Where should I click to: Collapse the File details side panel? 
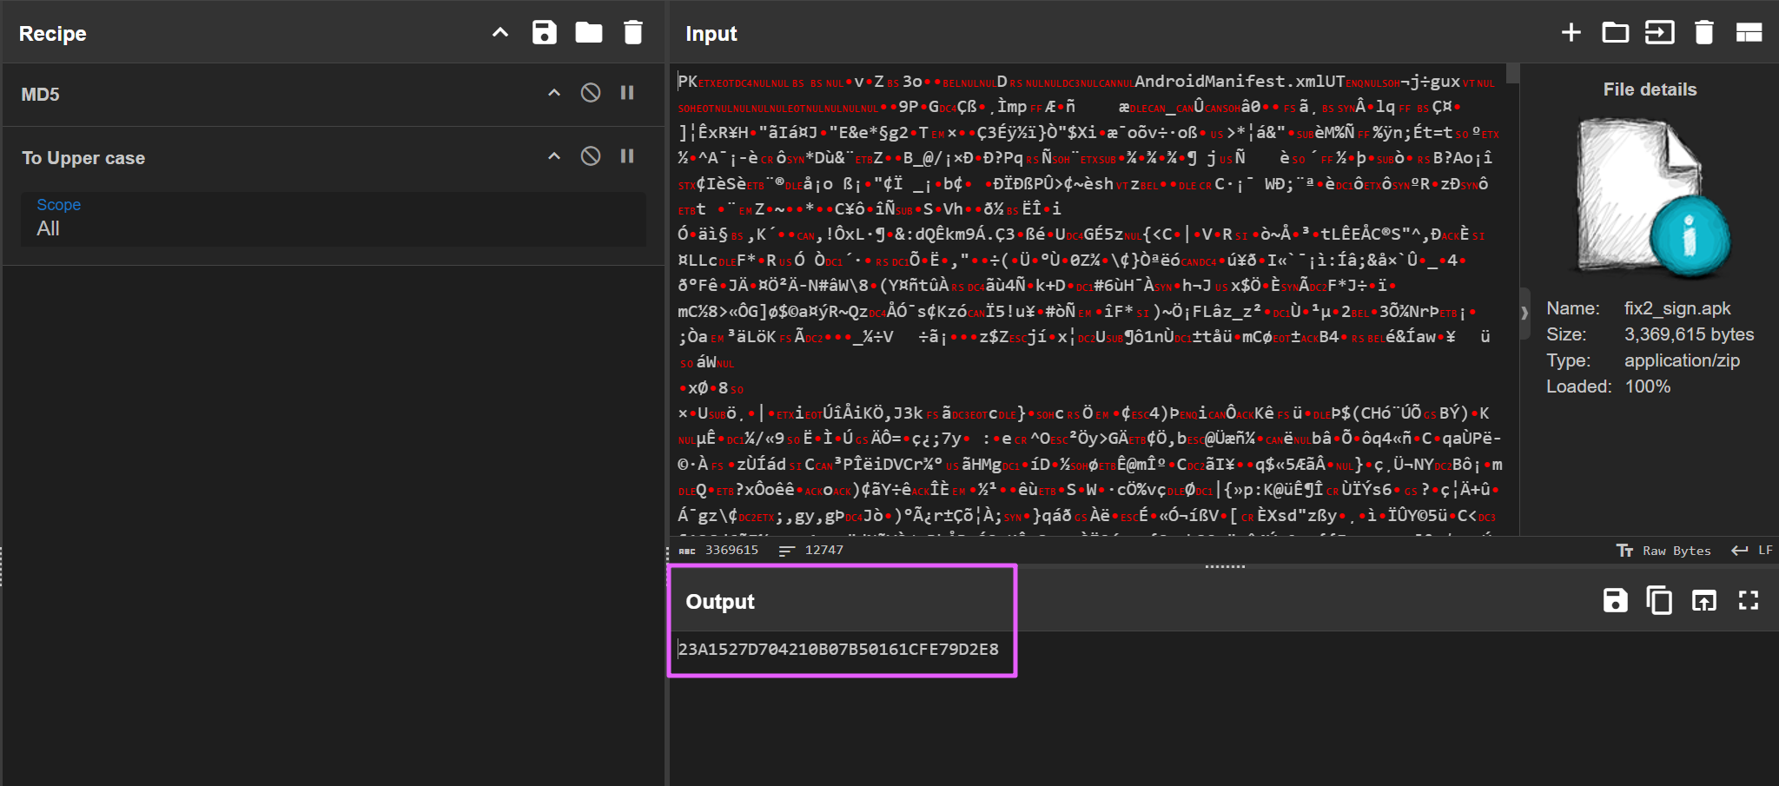1524,313
